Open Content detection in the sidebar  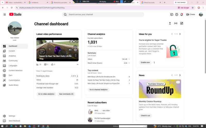(x=15, y=71)
